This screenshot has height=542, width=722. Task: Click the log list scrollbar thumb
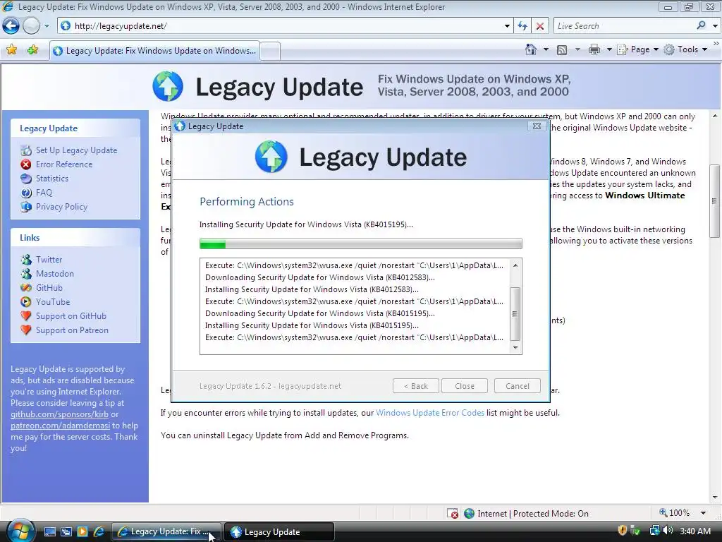[x=515, y=314]
